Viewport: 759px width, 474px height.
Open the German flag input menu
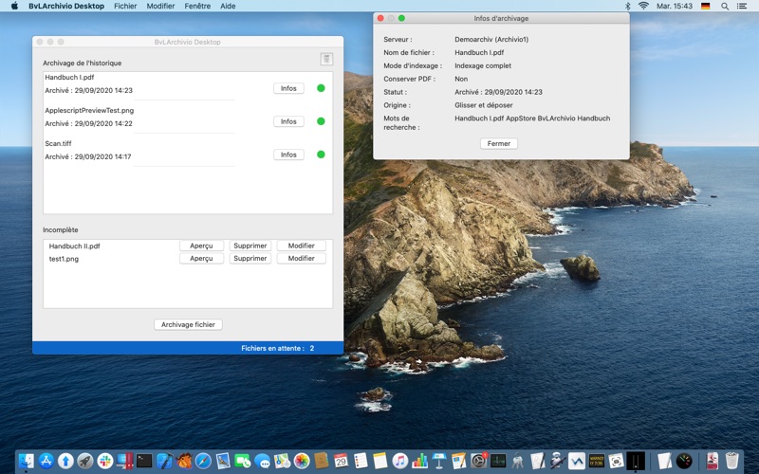(x=706, y=6)
